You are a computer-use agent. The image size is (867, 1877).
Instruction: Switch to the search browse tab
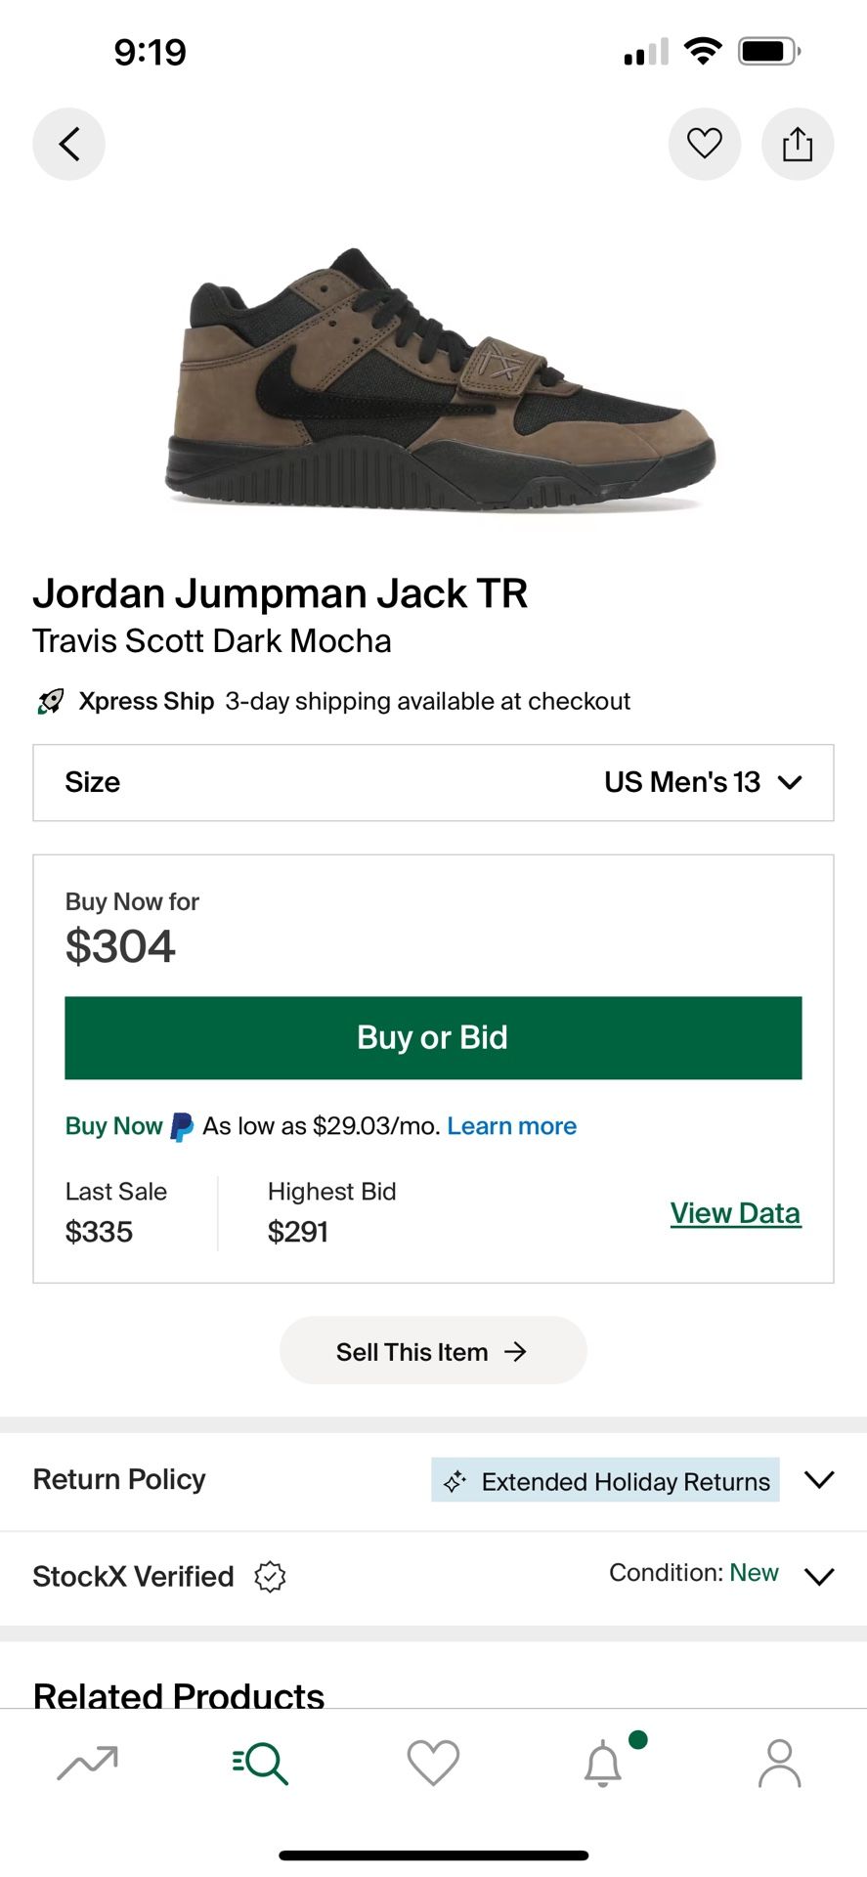pos(260,1763)
